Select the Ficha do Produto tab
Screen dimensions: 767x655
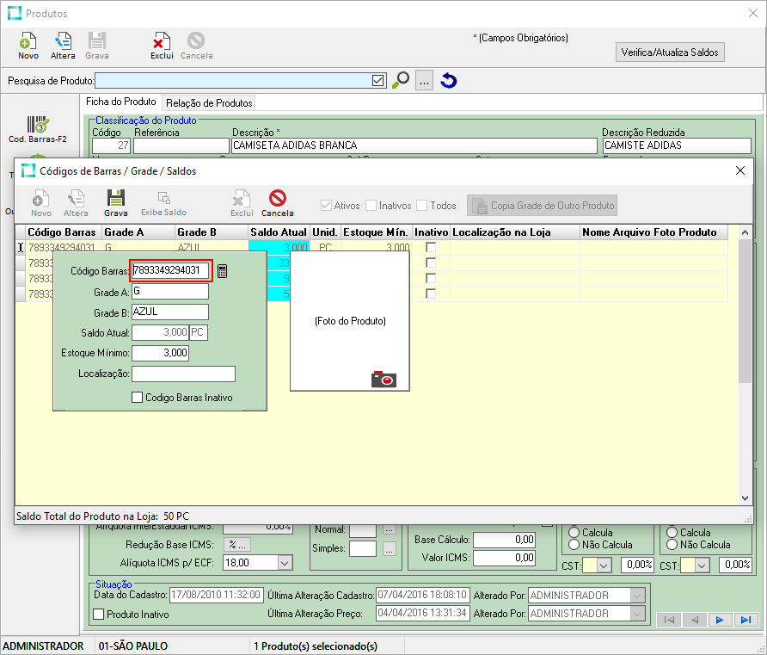[120, 102]
